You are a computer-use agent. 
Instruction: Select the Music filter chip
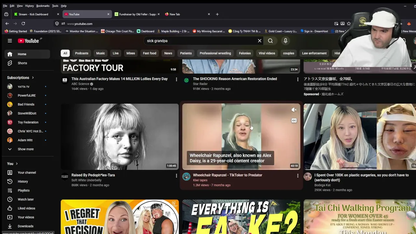pyautogui.click(x=100, y=53)
